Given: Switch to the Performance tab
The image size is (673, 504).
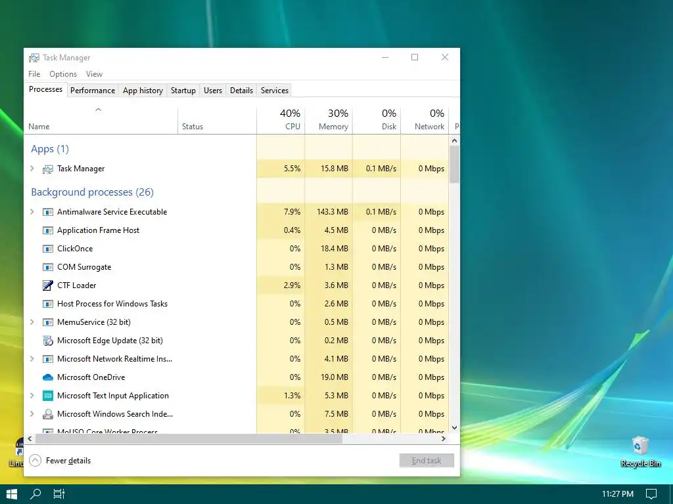Looking at the screenshot, I should pyautogui.click(x=93, y=91).
